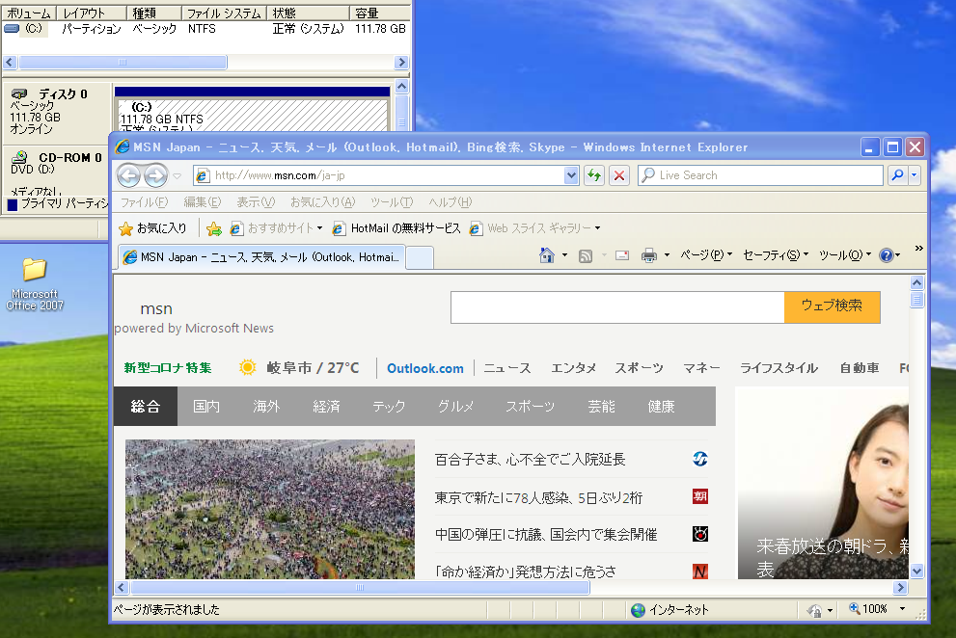956x638 pixels.
Task: Click the Forward navigation arrow in Internet Explorer
Action: [156, 175]
